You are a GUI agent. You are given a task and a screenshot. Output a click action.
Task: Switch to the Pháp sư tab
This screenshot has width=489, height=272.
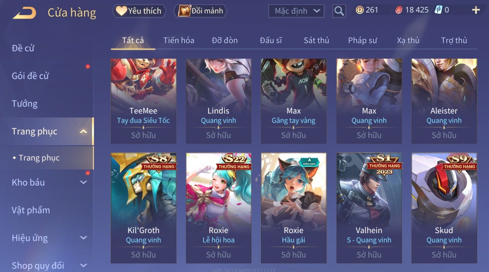click(362, 40)
